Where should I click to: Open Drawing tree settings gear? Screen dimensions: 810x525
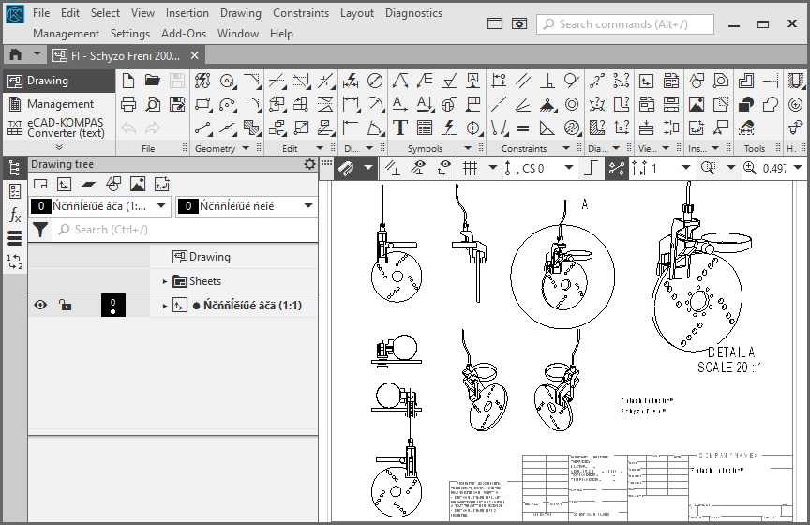pyautogui.click(x=310, y=164)
